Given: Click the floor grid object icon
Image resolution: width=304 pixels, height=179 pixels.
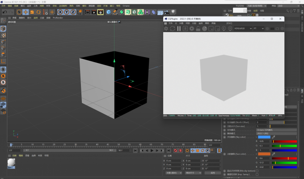Looking at the screenshot, I should click(160, 12).
